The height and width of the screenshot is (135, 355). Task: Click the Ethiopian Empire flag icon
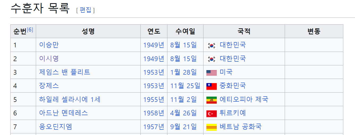211,100
